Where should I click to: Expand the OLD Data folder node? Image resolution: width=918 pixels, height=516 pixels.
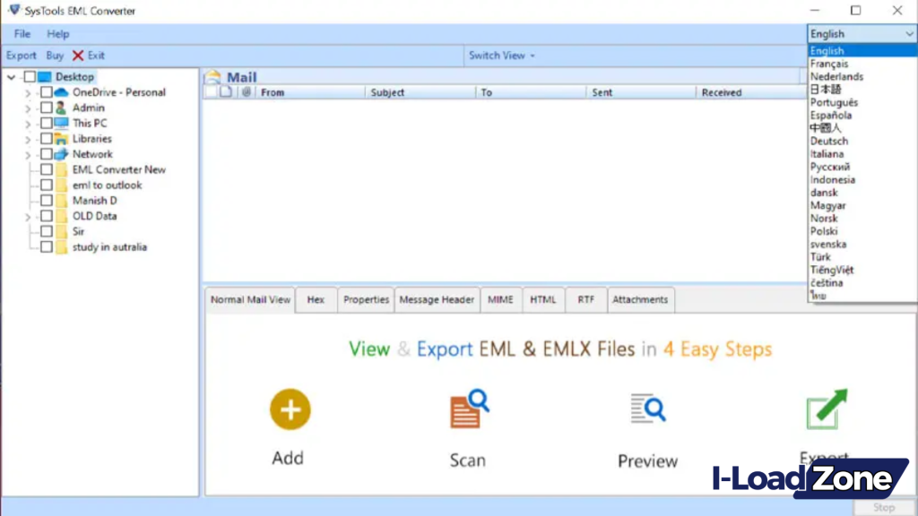28,217
